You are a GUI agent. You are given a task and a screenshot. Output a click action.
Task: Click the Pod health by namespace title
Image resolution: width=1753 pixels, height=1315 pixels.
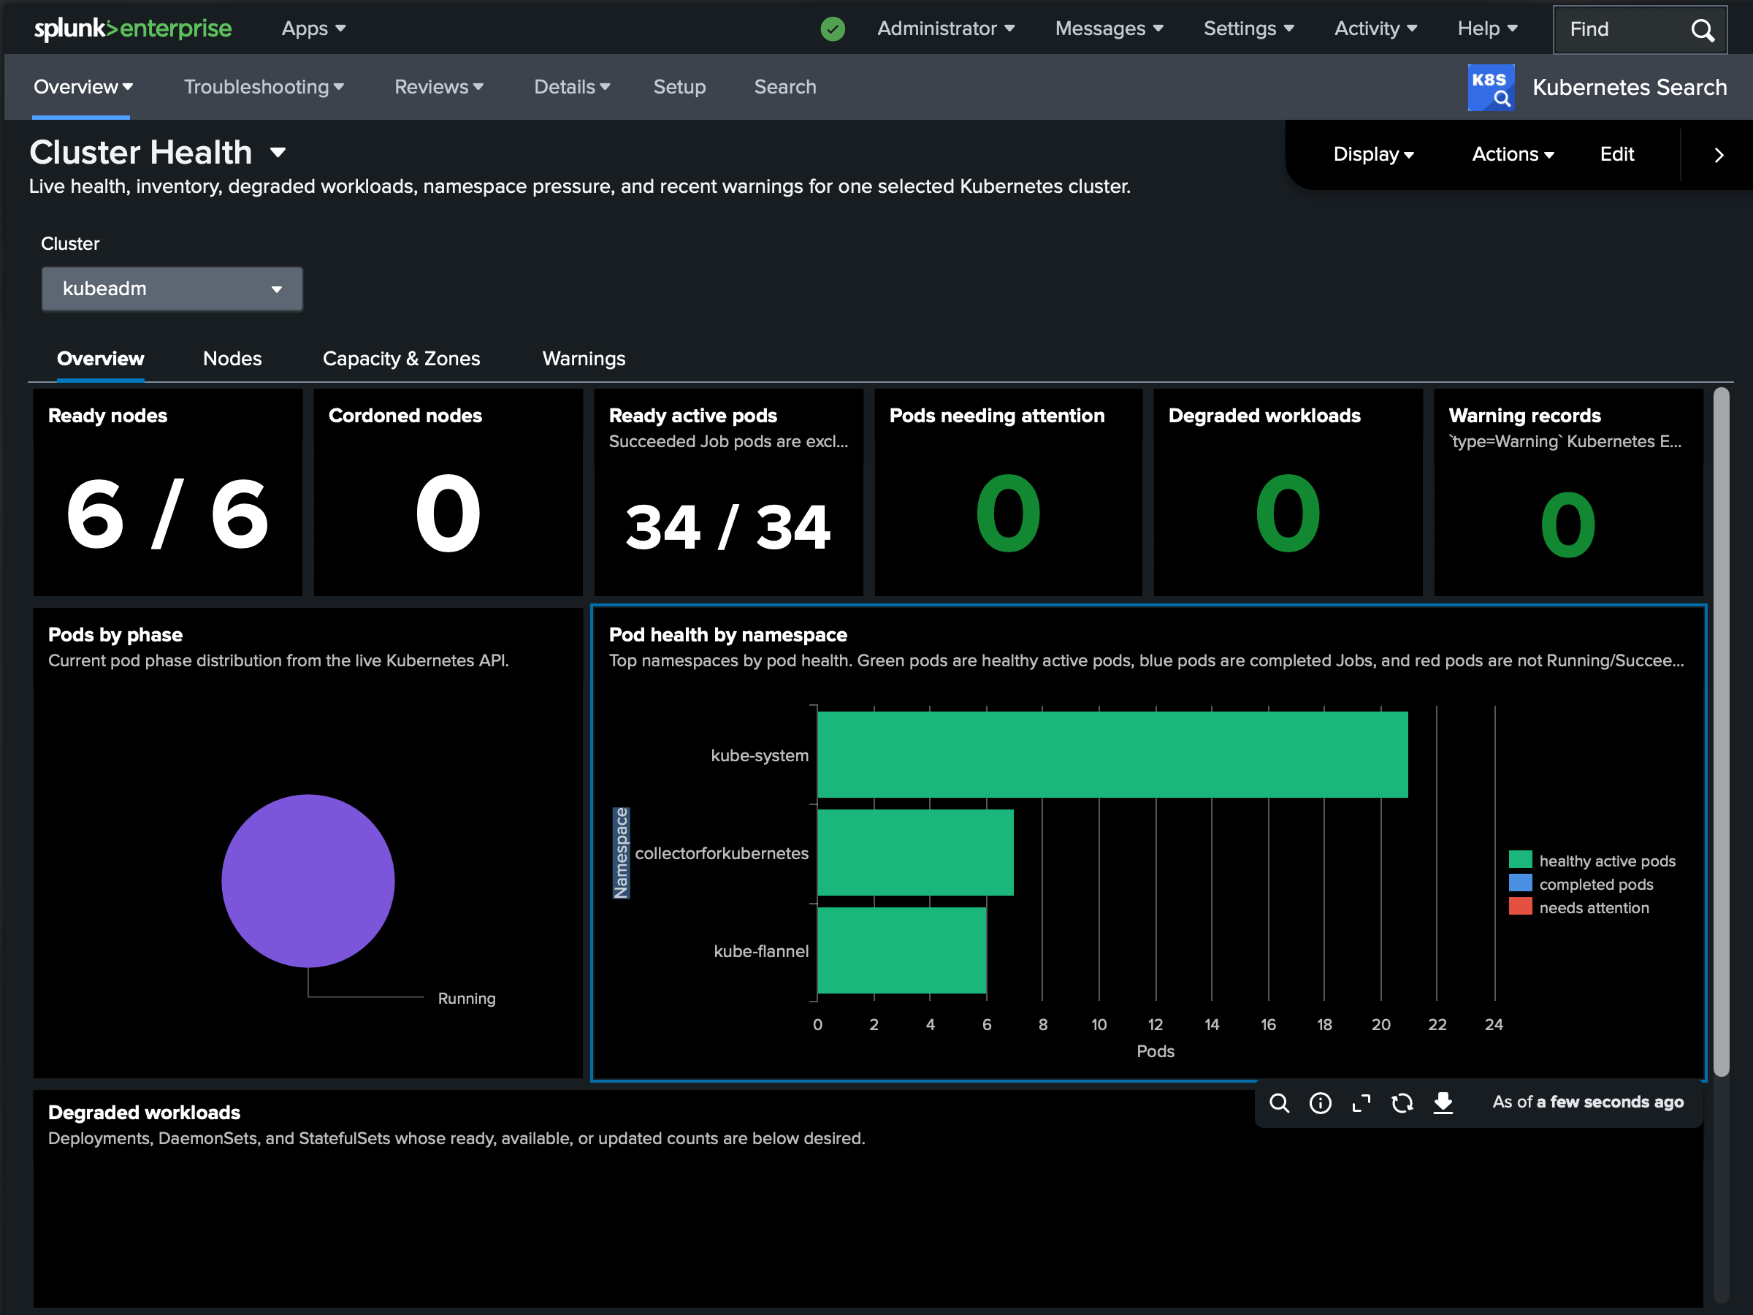(727, 635)
